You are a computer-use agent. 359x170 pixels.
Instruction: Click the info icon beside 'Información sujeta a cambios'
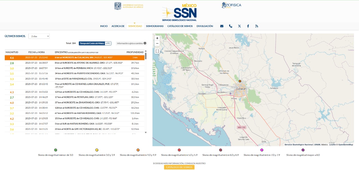tap(145, 43)
